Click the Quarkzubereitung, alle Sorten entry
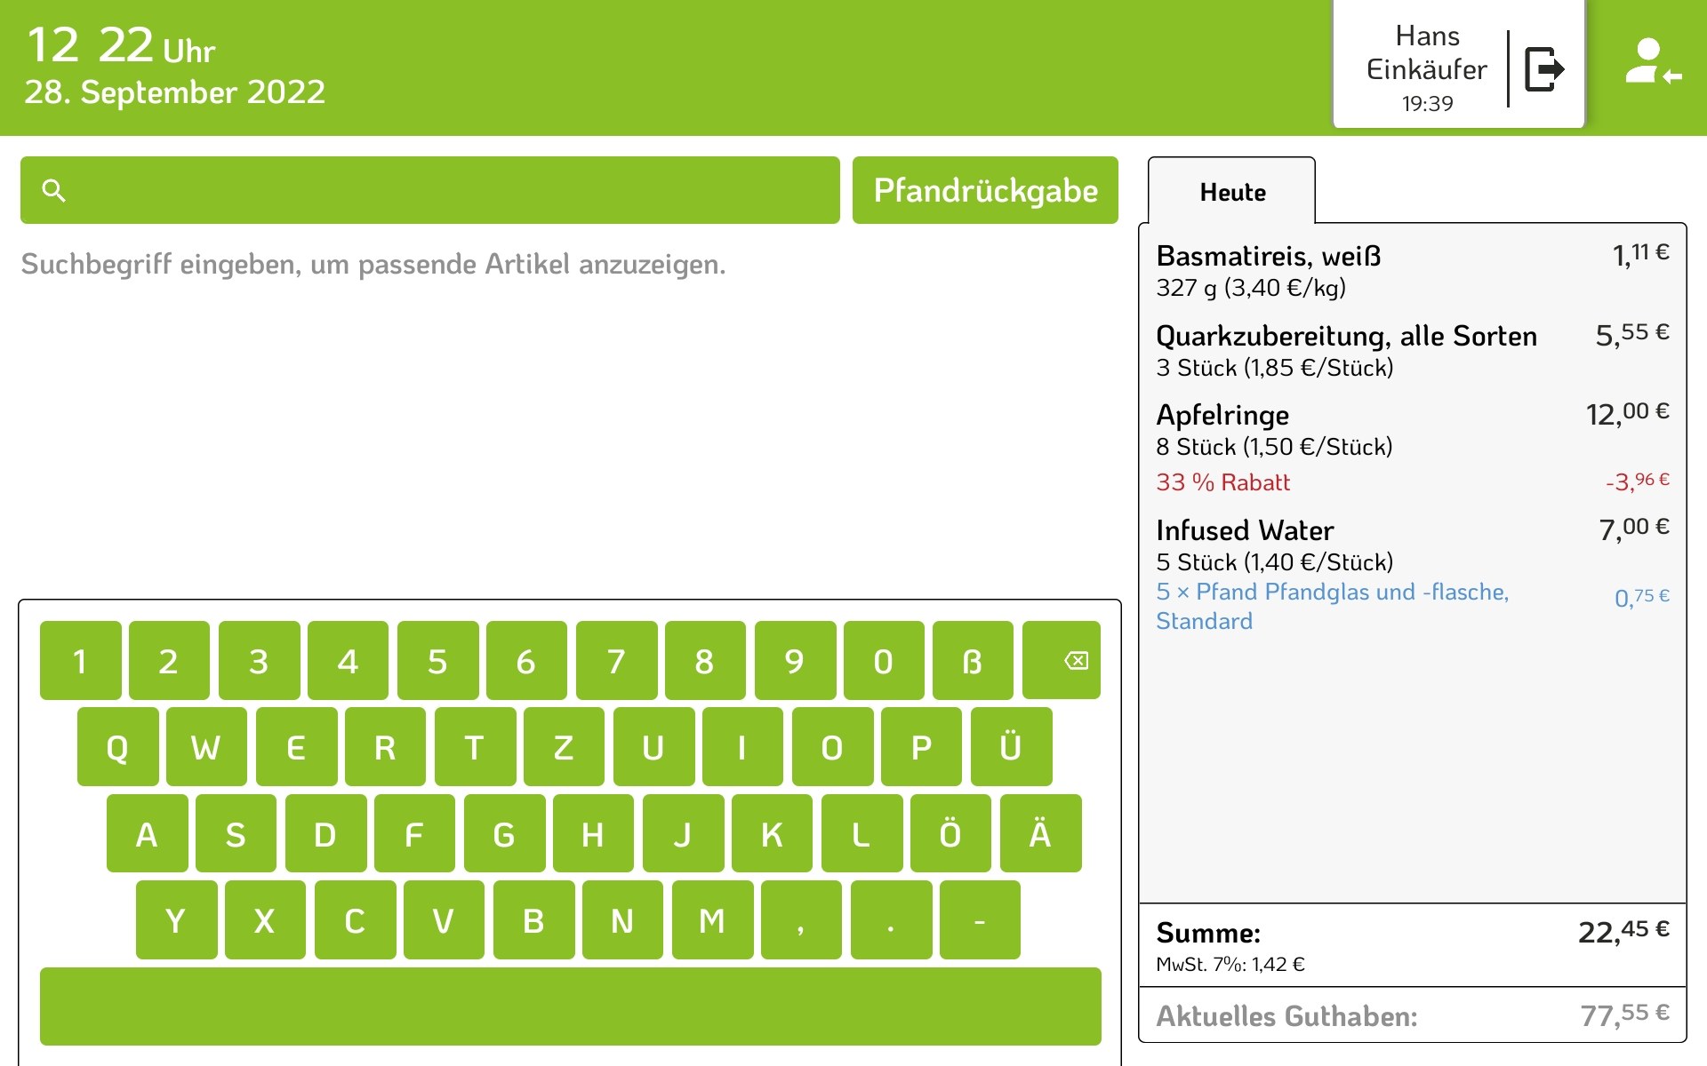This screenshot has width=1707, height=1066. tap(1412, 351)
